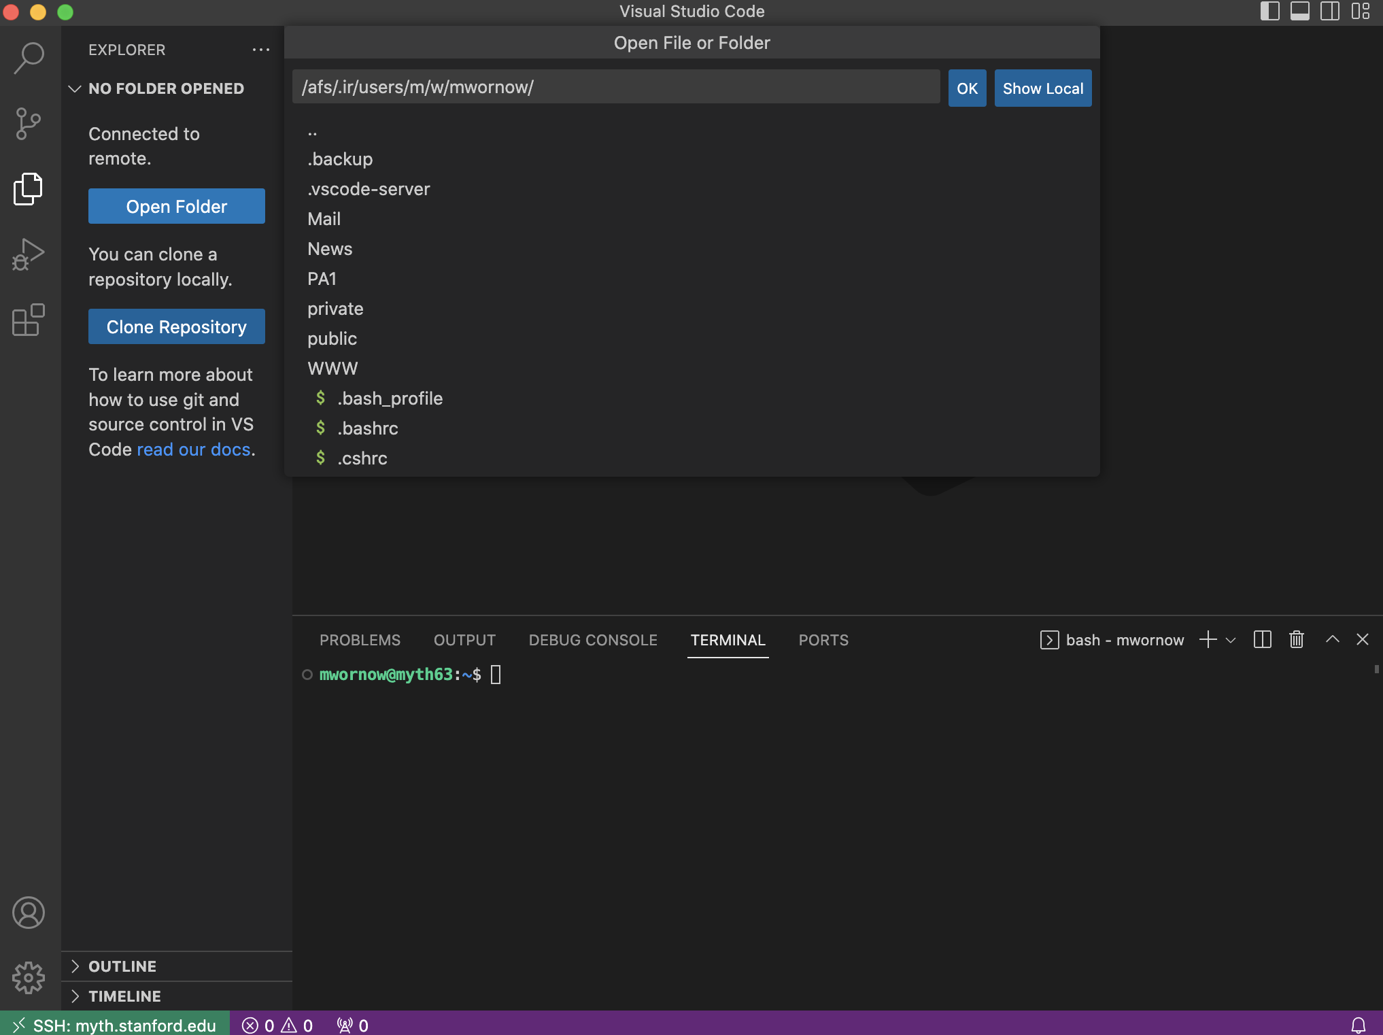The height and width of the screenshot is (1035, 1383).
Task: Open the Search view in activity bar
Action: 29,58
